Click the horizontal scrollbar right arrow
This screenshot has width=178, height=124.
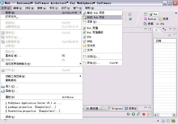pos(174,115)
